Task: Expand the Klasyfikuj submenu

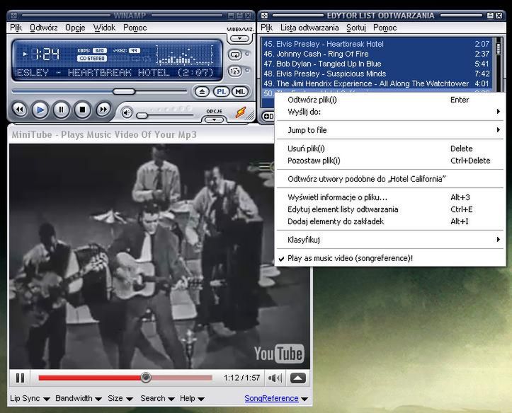Action: (389, 240)
